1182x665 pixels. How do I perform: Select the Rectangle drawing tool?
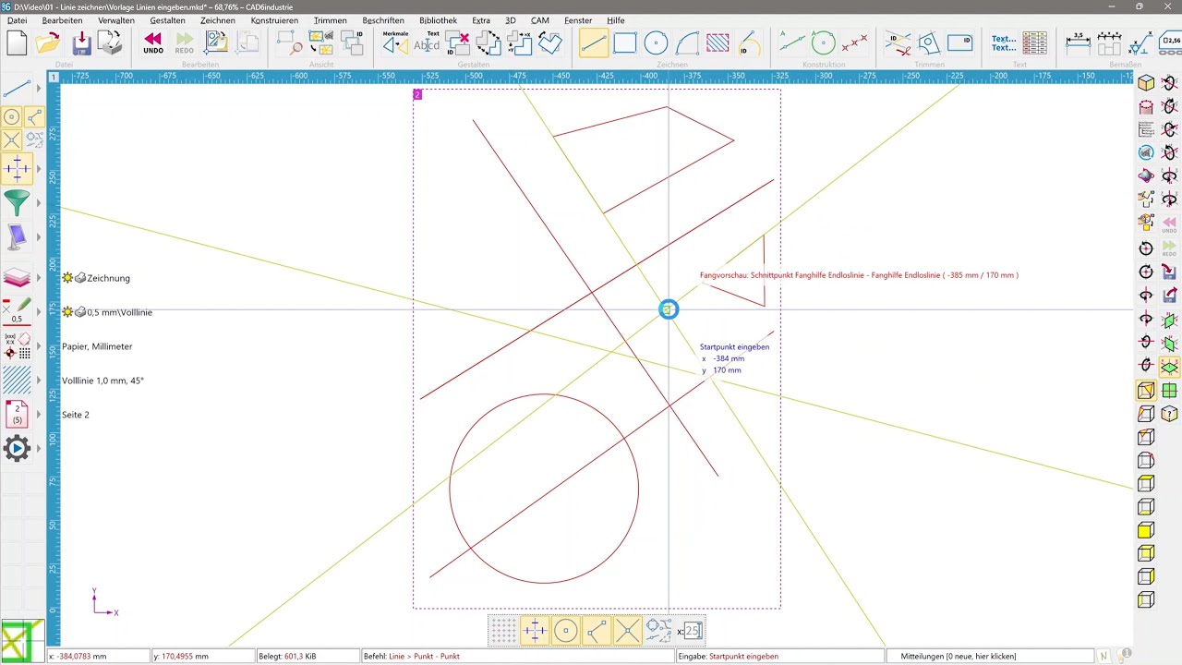click(625, 42)
